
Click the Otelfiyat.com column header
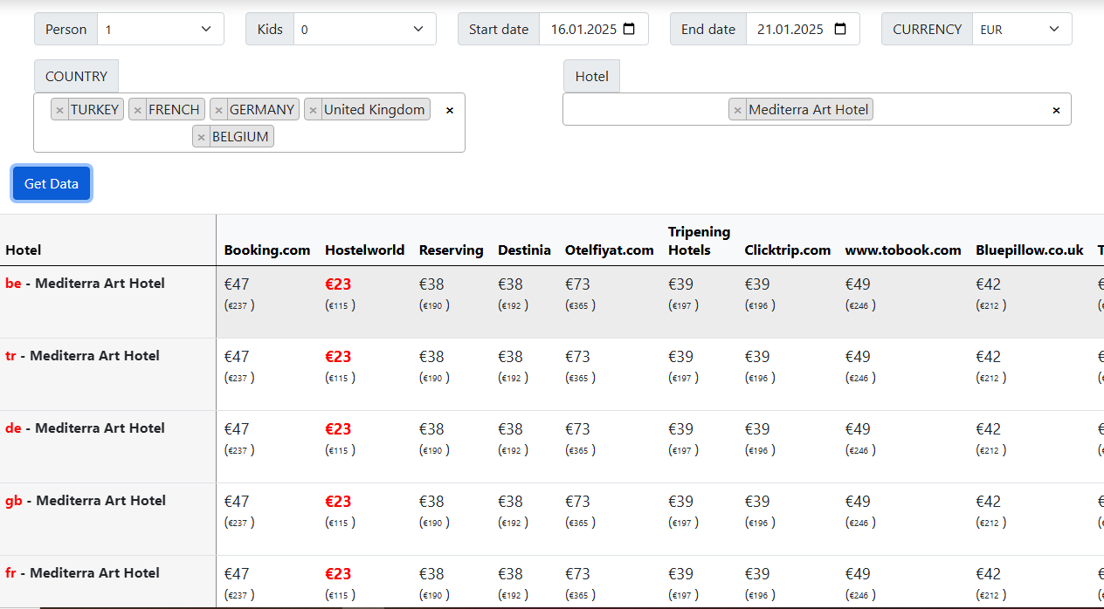pyautogui.click(x=610, y=250)
